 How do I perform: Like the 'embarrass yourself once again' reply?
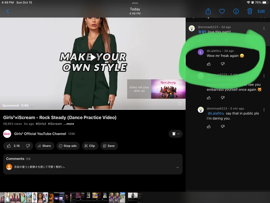[x=209, y=98]
